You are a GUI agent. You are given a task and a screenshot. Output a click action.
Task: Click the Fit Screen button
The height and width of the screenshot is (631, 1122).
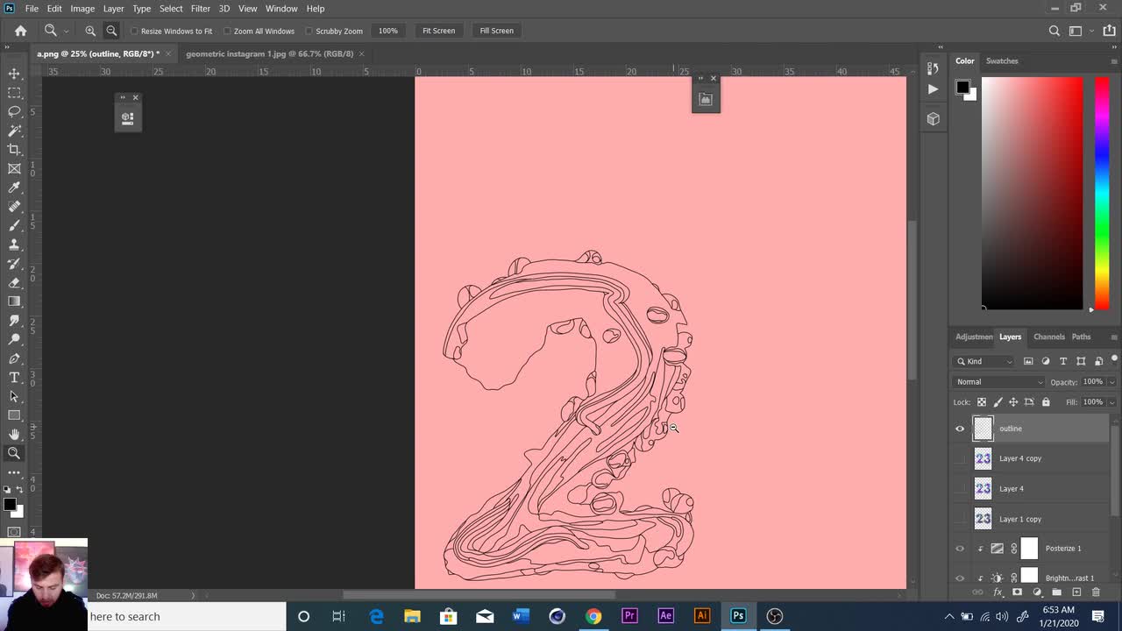[438, 31]
